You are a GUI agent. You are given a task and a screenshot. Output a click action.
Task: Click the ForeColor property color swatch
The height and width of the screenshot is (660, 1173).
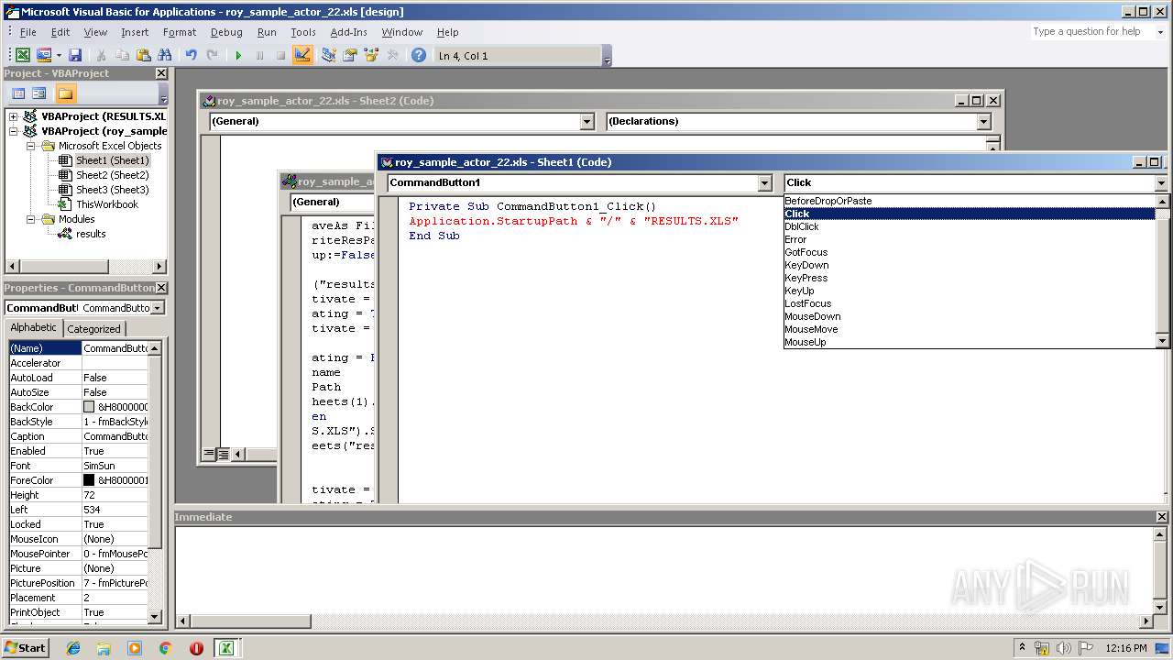point(89,480)
